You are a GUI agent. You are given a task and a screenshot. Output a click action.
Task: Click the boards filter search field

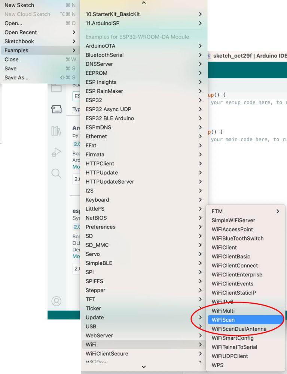click(76, 96)
